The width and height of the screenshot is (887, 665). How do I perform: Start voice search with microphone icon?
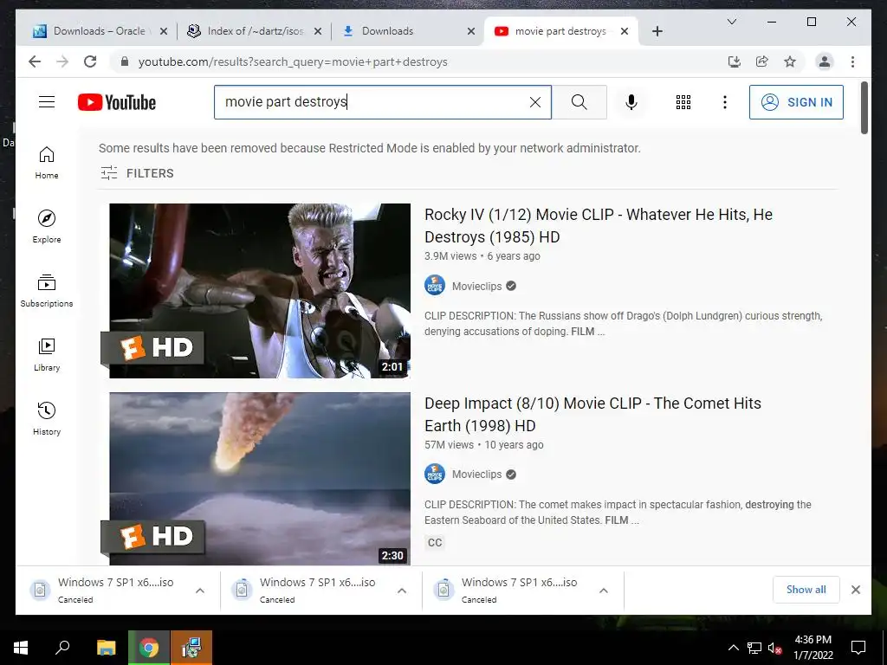[631, 102]
